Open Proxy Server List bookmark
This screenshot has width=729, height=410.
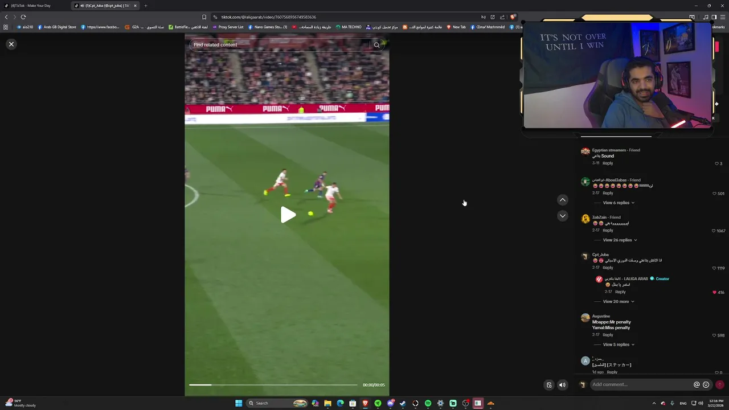(x=228, y=27)
